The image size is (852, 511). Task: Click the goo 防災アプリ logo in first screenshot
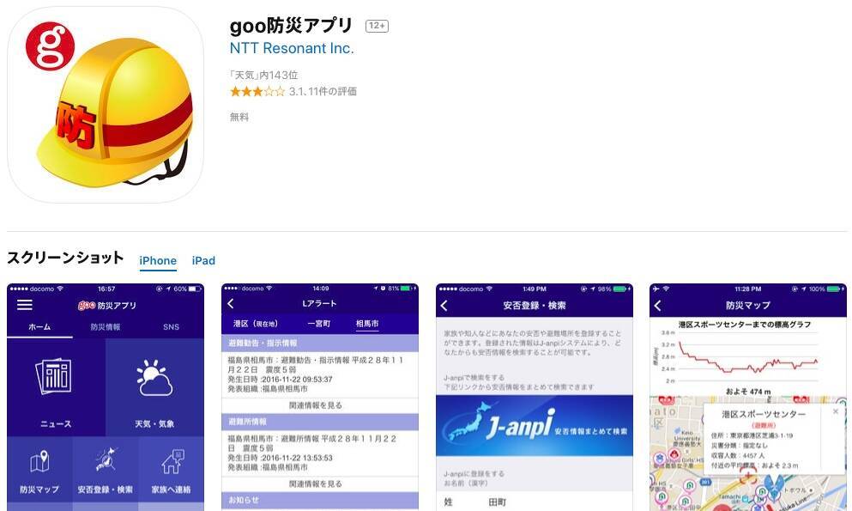pos(106,306)
